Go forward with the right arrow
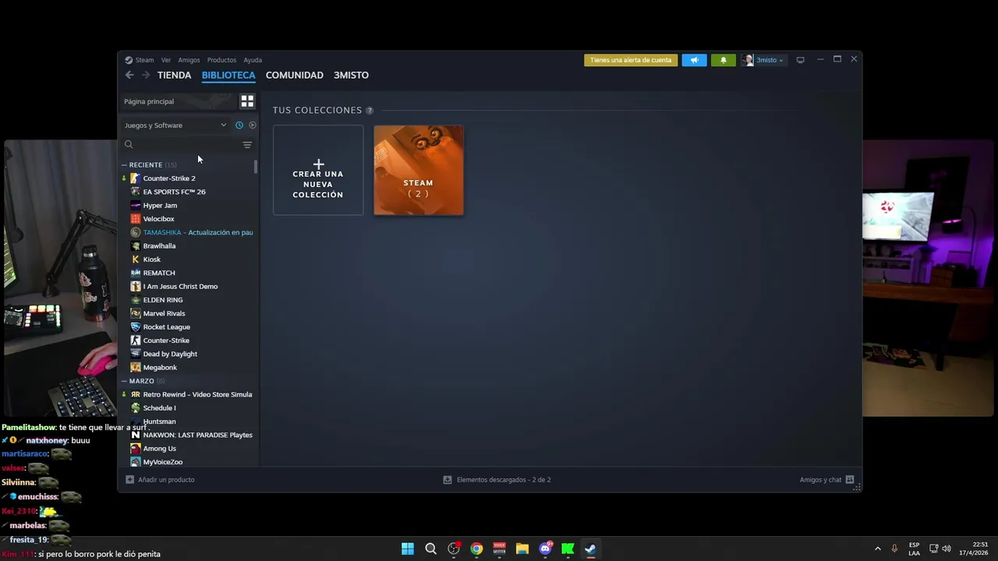 (x=145, y=75)
